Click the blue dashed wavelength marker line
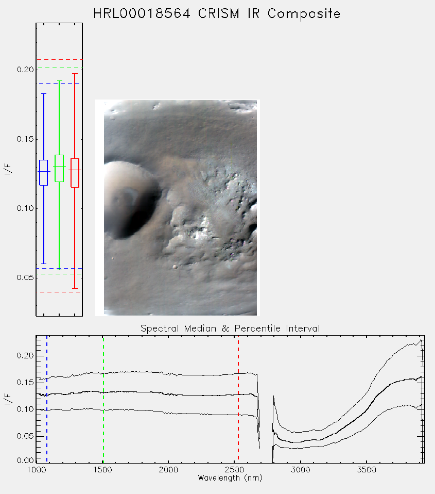This screenshot has width=435, height=494. (47, 399)
